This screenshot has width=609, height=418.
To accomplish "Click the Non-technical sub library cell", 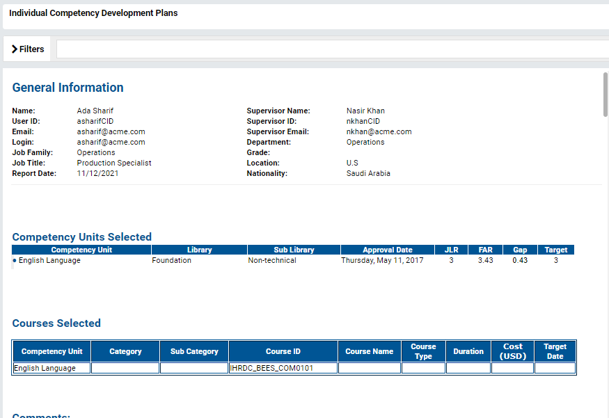I will click(x=272, y=260).
